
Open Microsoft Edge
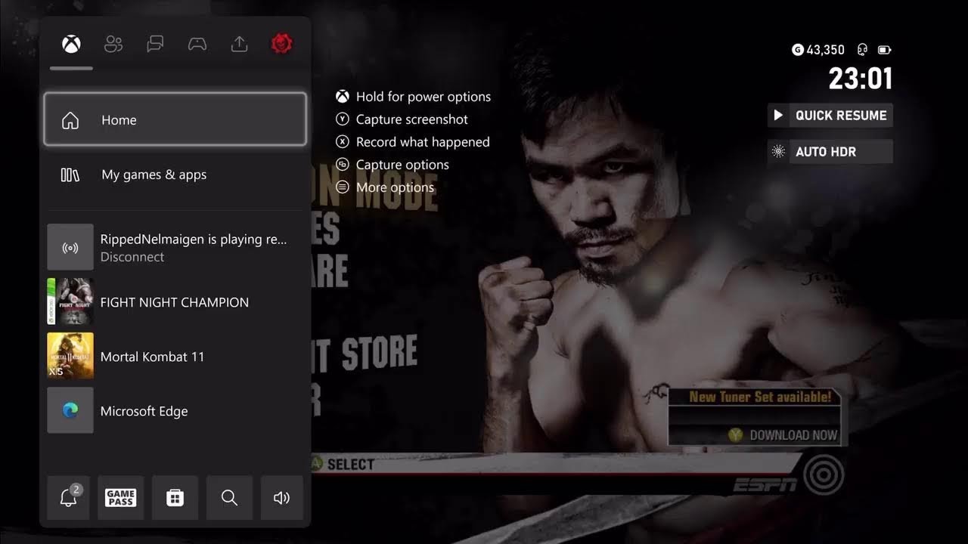[x=175, y=410]
